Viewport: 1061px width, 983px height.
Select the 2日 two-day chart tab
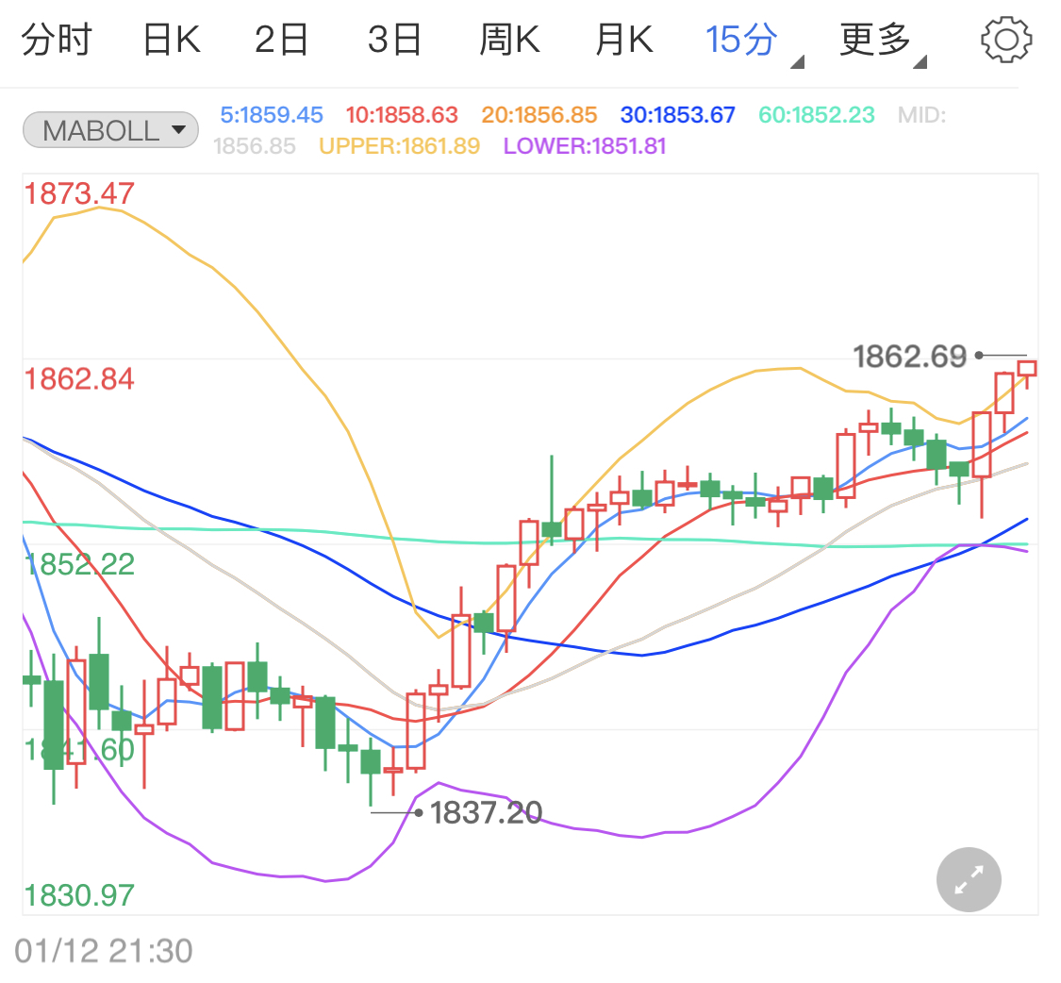click(281, 39)
